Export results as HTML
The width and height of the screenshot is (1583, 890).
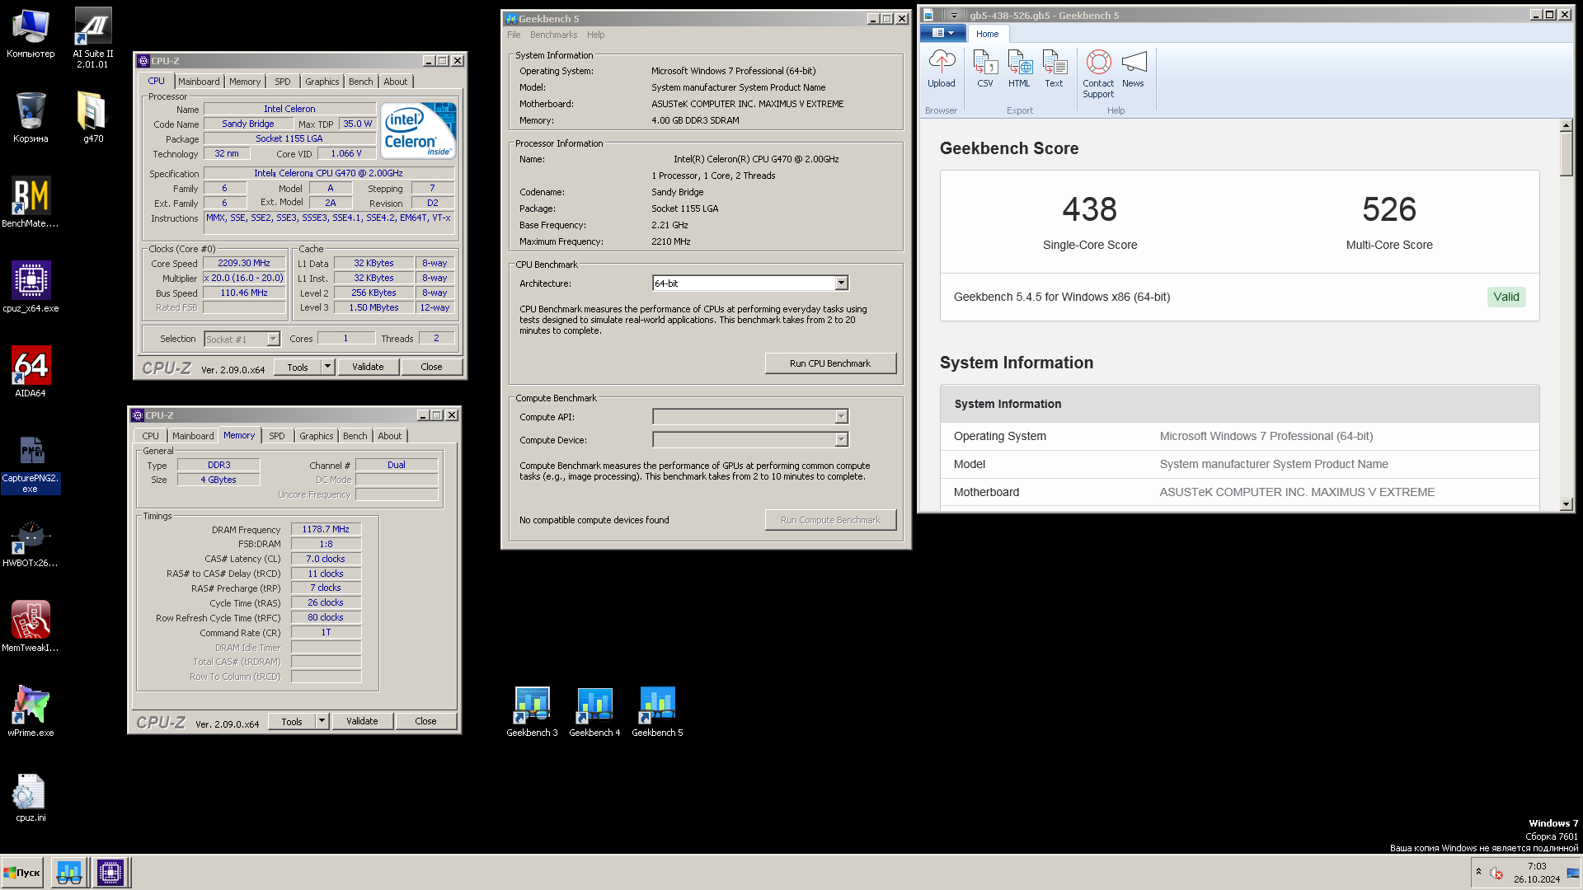pyautogui.click(x=1019, y=68)
